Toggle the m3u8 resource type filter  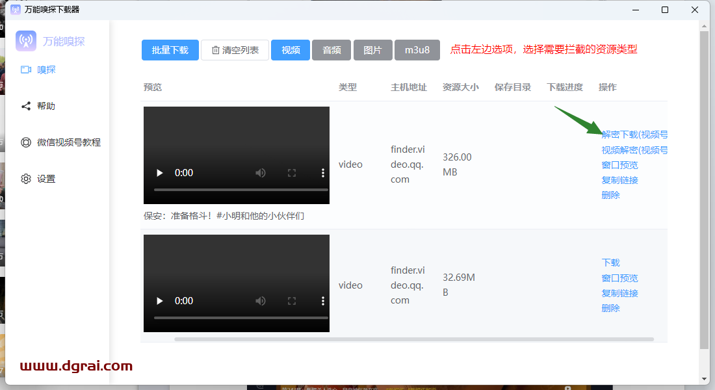click(417, 50)
